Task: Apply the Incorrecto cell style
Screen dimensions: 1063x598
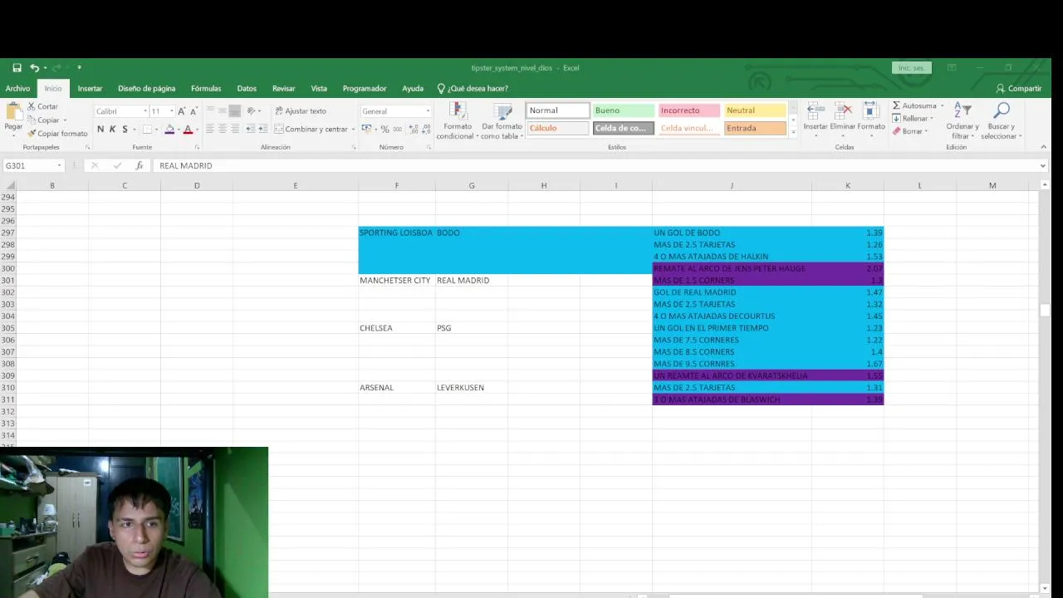Action: [688, 110]
